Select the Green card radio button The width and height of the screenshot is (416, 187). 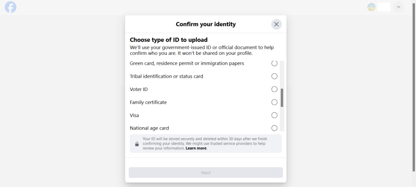(275, 63)
